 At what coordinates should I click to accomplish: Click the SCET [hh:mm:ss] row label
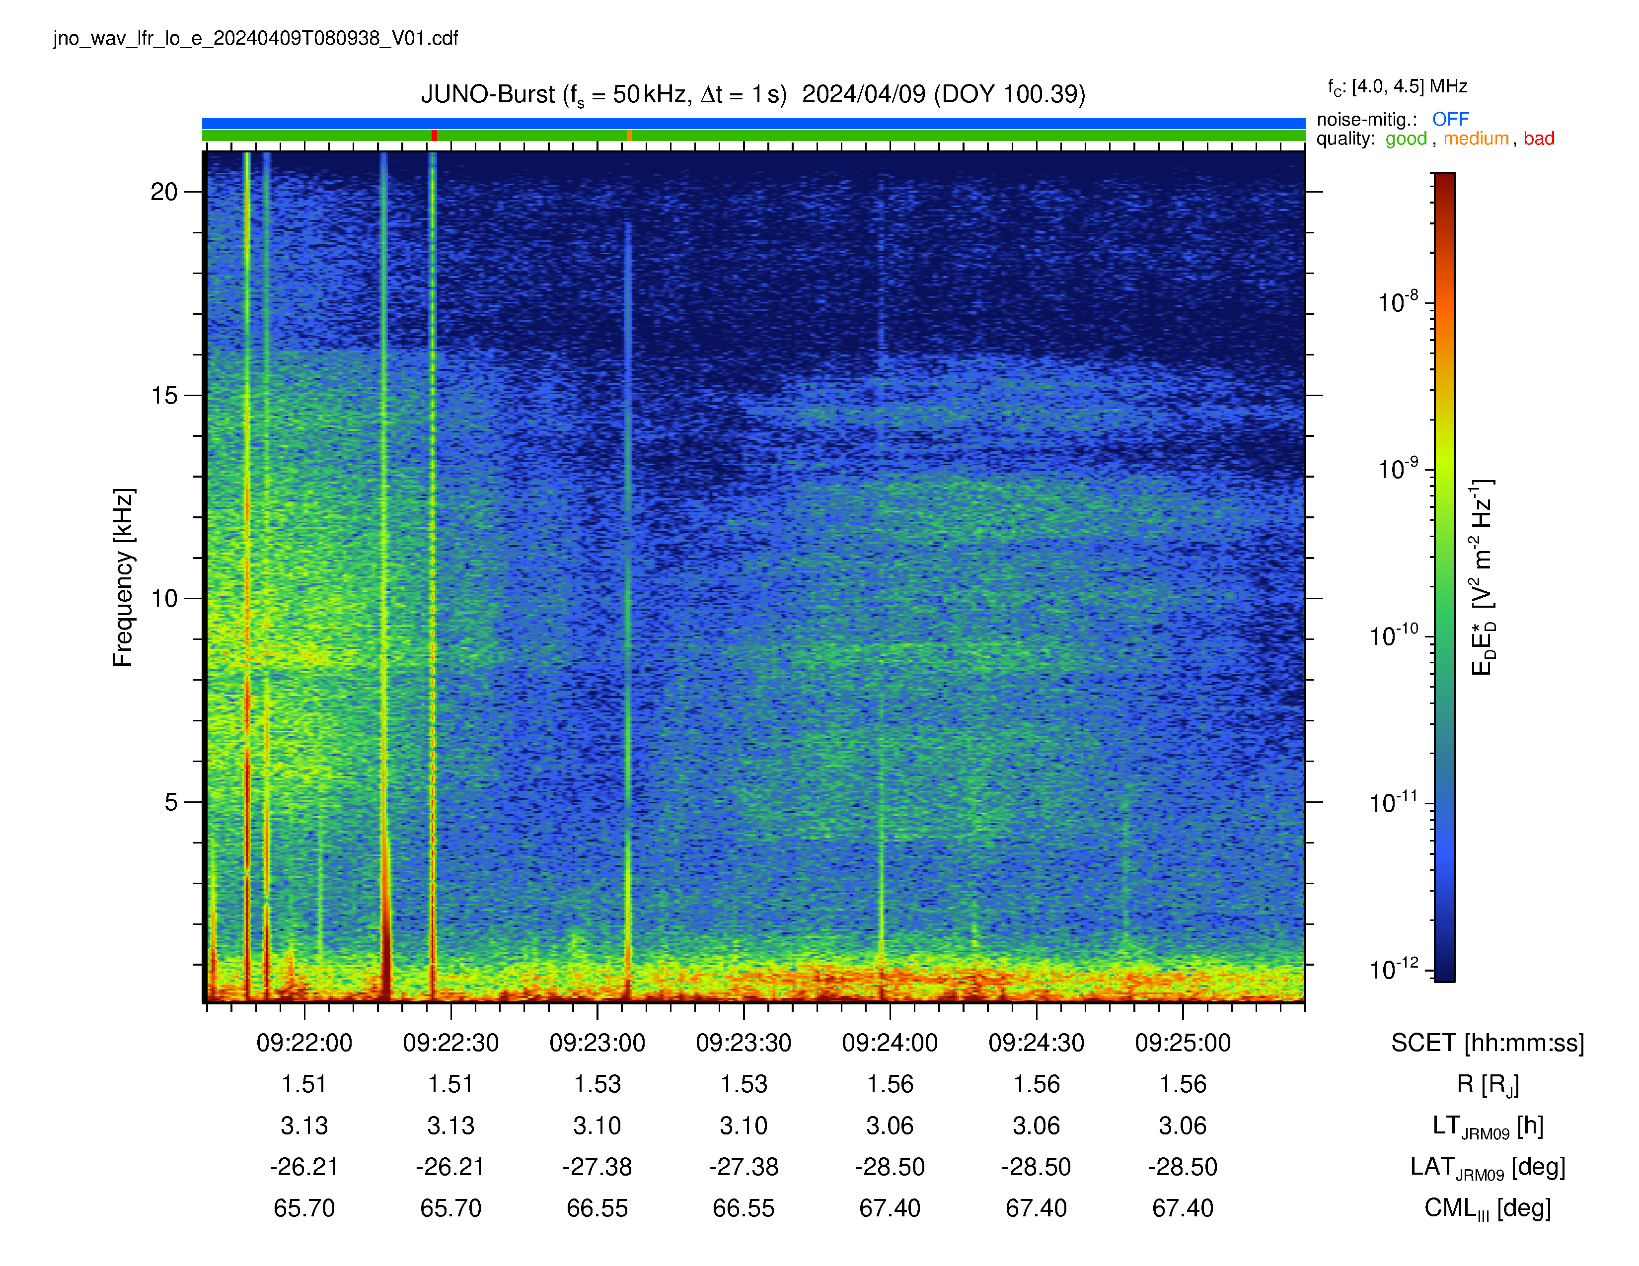1488,1043
